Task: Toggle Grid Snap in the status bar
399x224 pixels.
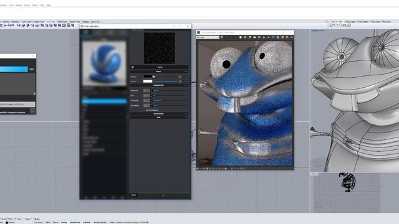Action: click(38, 222)
